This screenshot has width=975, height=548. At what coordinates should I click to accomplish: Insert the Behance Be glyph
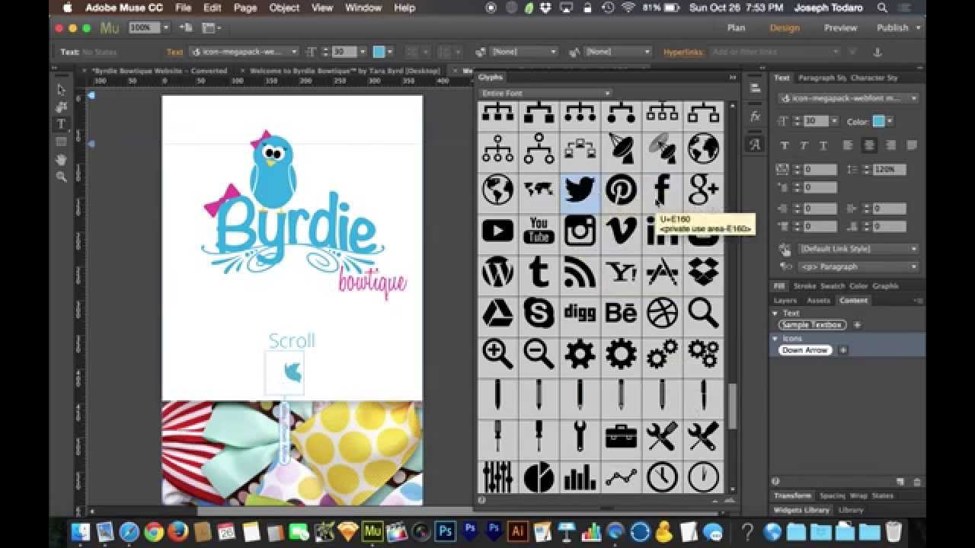point(621,313)
